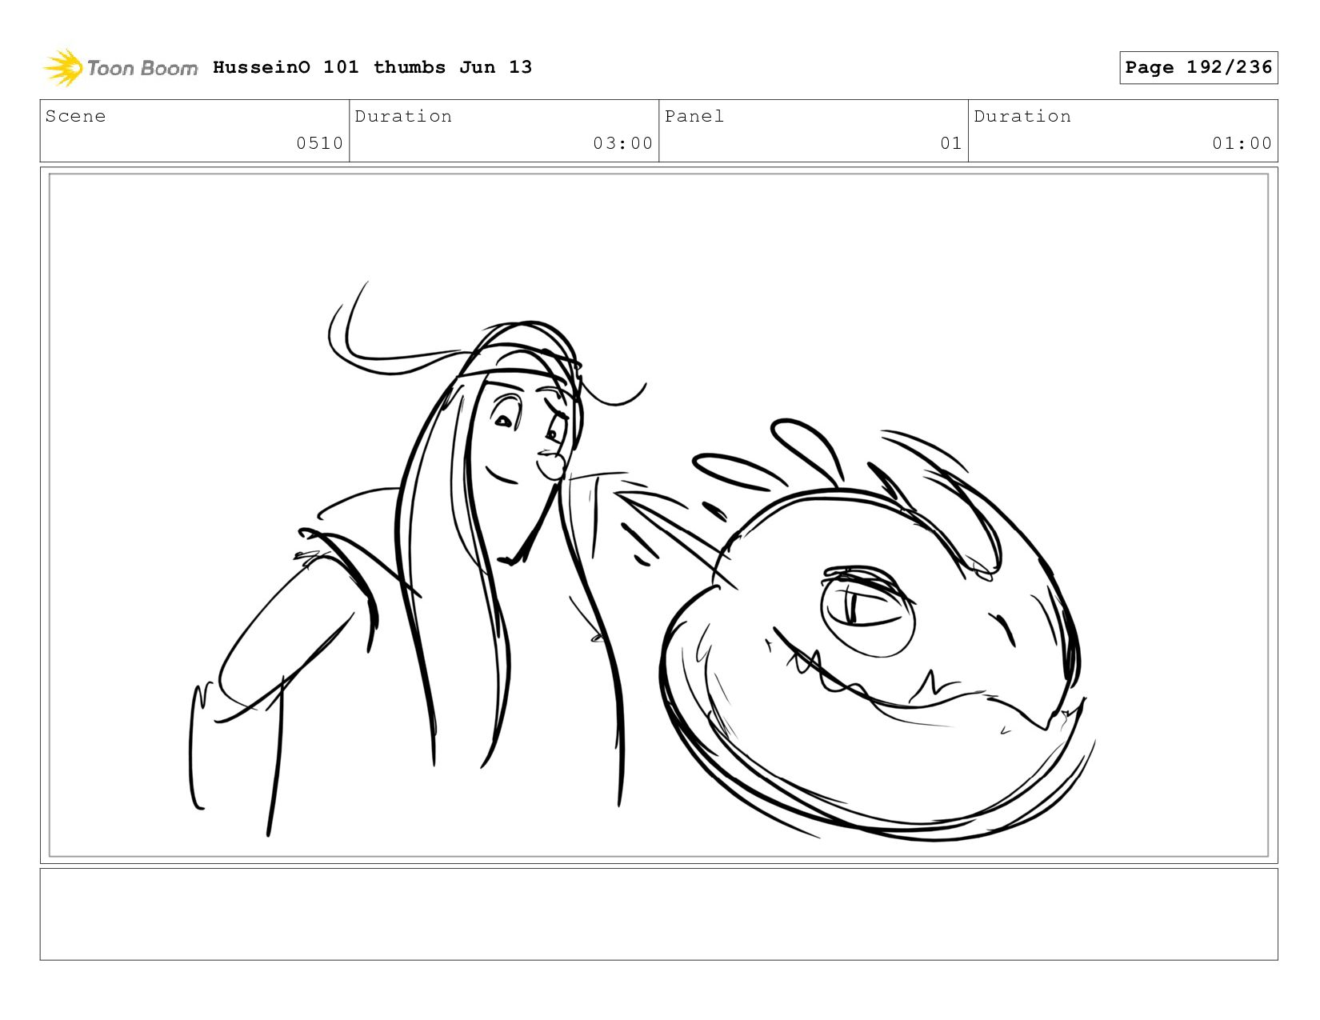
Task: Click the storyboard sketch panel
Action: point(658,515)
